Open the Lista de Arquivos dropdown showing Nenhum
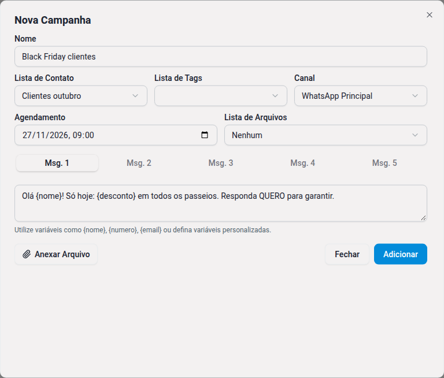 pos(325,135)
